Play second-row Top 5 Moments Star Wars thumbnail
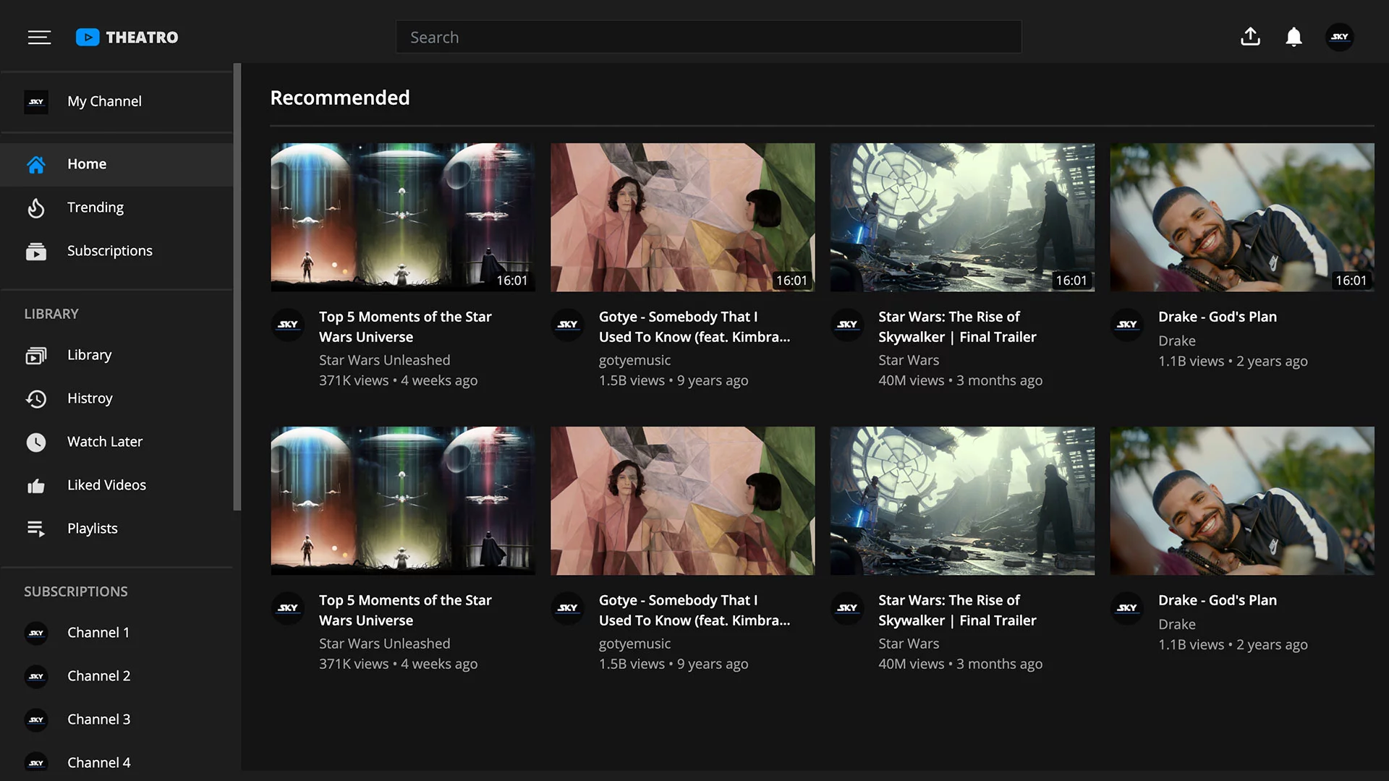This screenshot has width=1389, height=781. pyautogui.click(x=403, y=501)
